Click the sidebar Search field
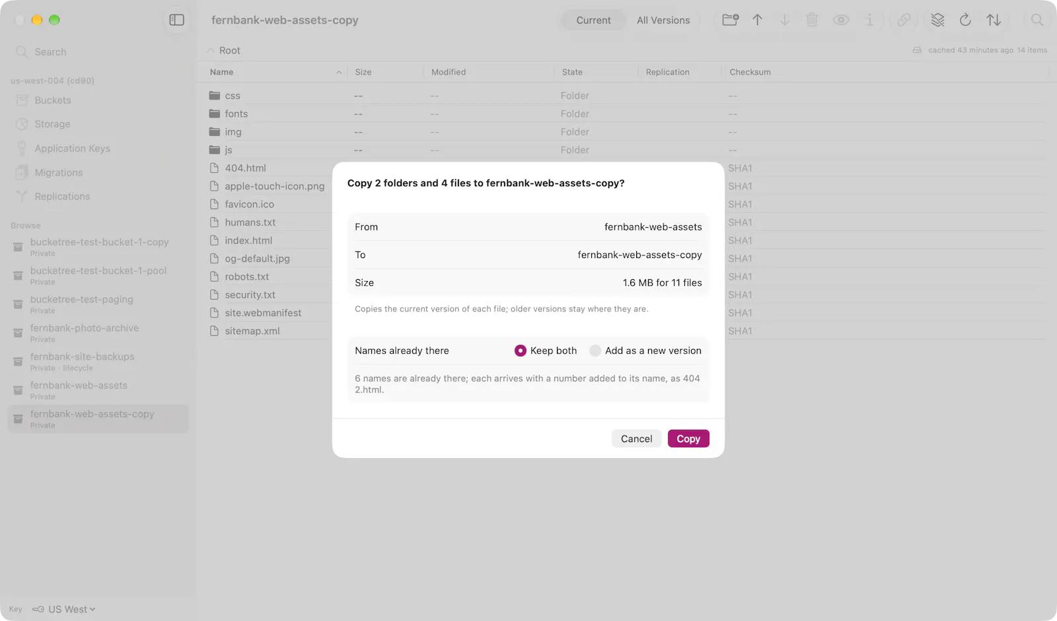The width and height of the screenshot is (1057, 621). (x=99, y=52)
